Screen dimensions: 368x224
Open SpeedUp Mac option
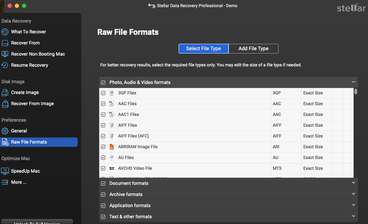pyautogui.click(x=25, y=171)
